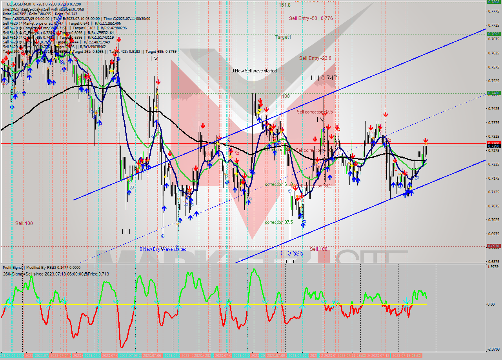Select the 0.6975 price axis value

click(x=494, y=234)
